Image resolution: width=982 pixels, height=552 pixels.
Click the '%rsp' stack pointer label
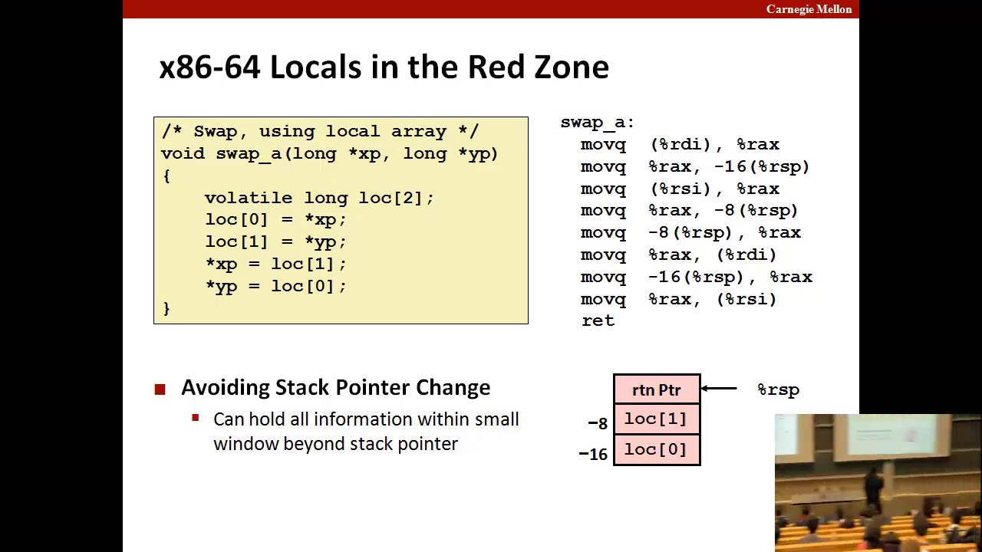click(x=778, y=389)
